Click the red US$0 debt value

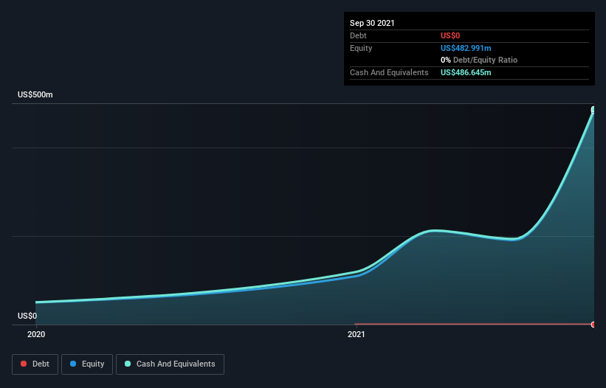[450, 35]
